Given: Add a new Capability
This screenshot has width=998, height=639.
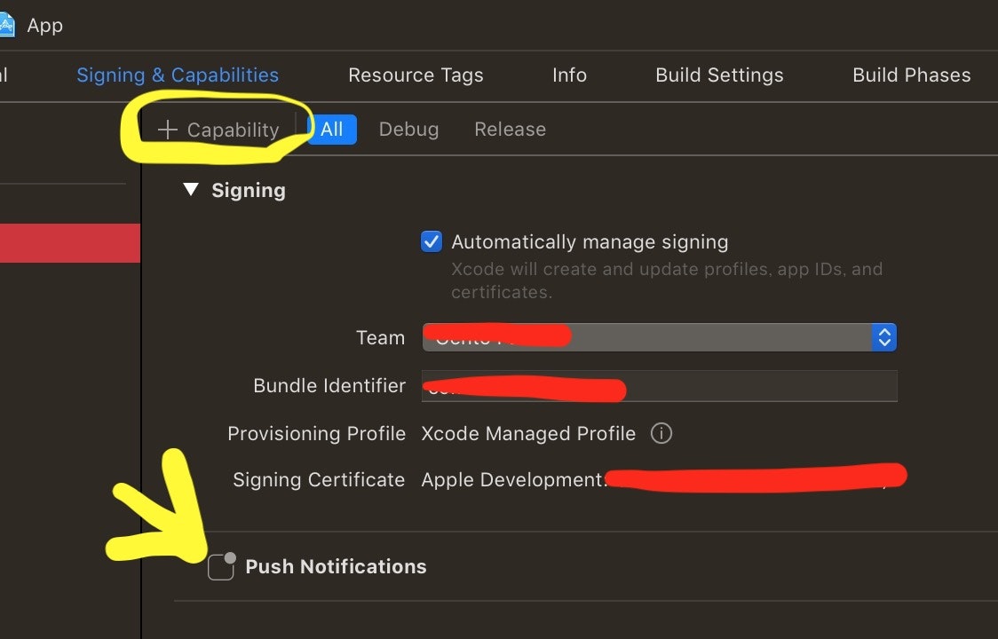Looking at the screenshot, I should [218, 130].
